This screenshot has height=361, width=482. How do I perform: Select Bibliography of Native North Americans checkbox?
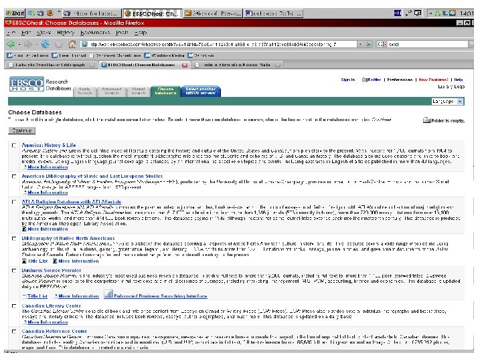point(14,239)
